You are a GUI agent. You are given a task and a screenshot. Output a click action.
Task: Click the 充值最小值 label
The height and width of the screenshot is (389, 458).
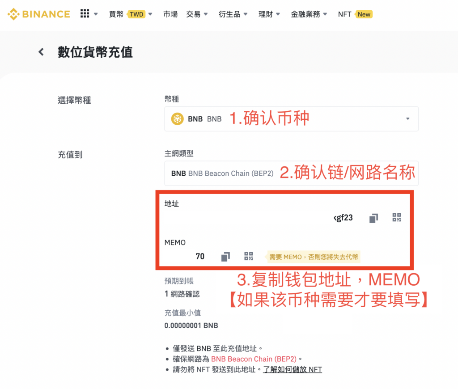[182, 313]
